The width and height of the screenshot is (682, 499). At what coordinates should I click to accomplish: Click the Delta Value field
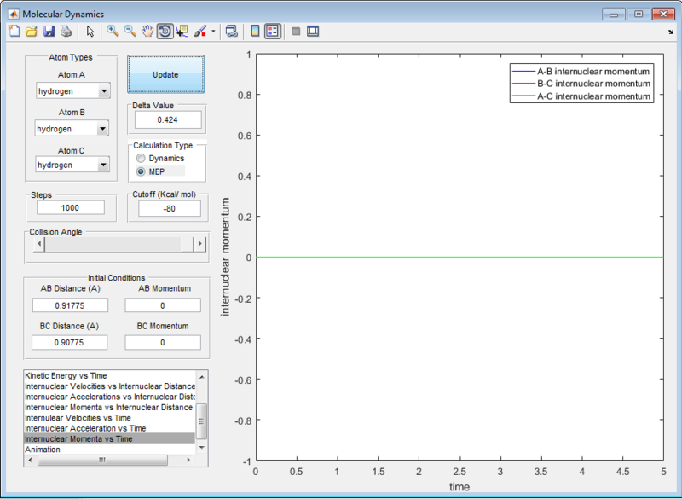click(168, 120)
